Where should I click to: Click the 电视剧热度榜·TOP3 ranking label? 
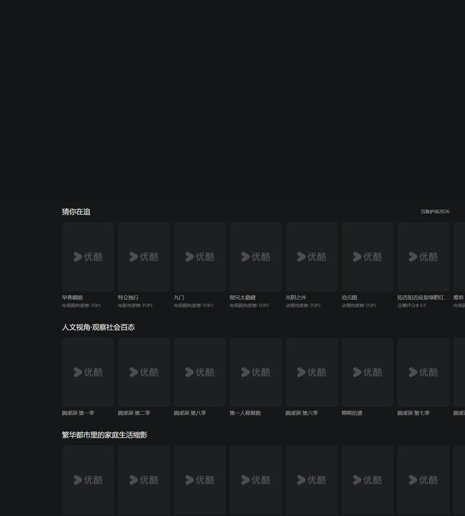(249, 305)
